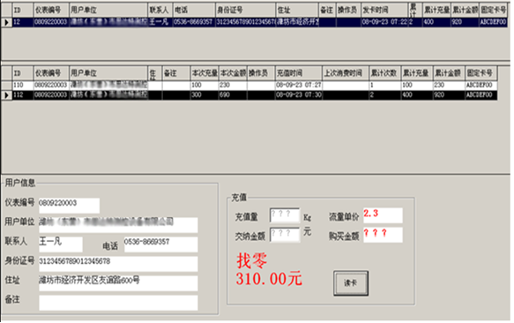Click 电话 column header in top table
Viewport: 514px width, 323px height.
pyautogui.click(x=194, y=11)
